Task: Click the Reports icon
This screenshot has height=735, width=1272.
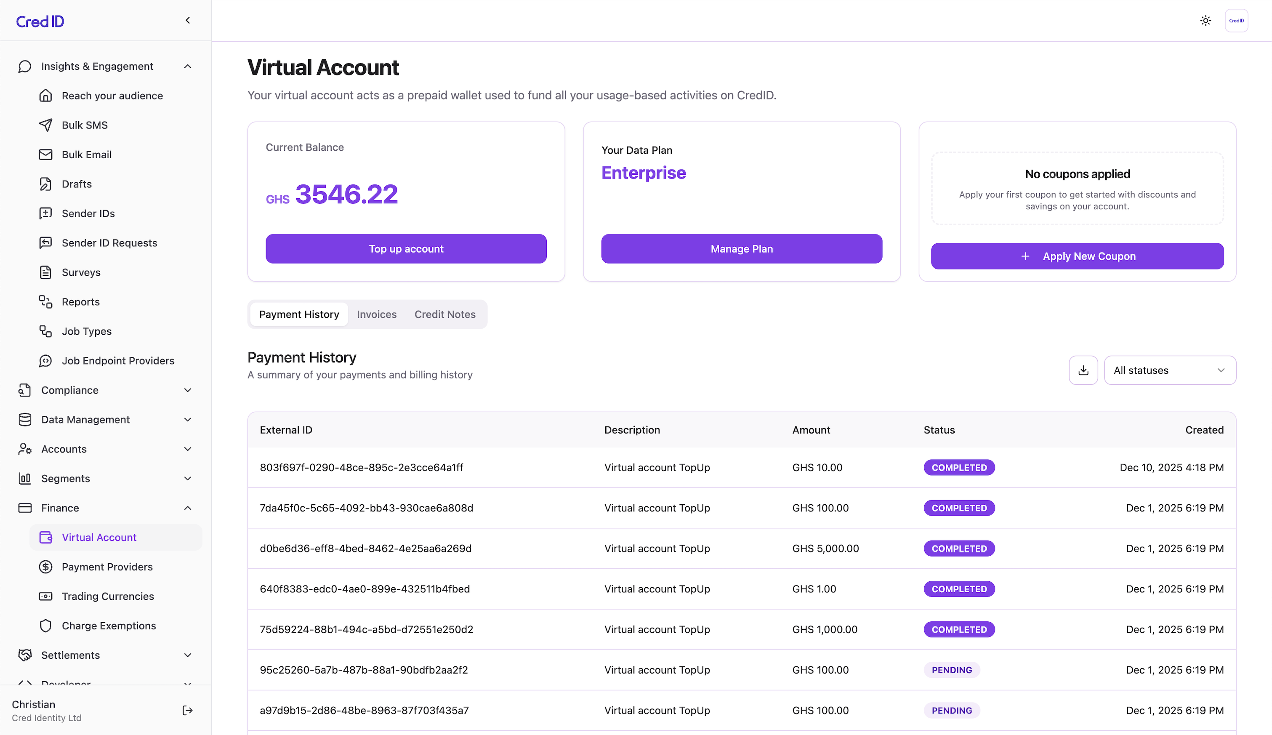Action: pyautogui.click(x=46, y=301)
